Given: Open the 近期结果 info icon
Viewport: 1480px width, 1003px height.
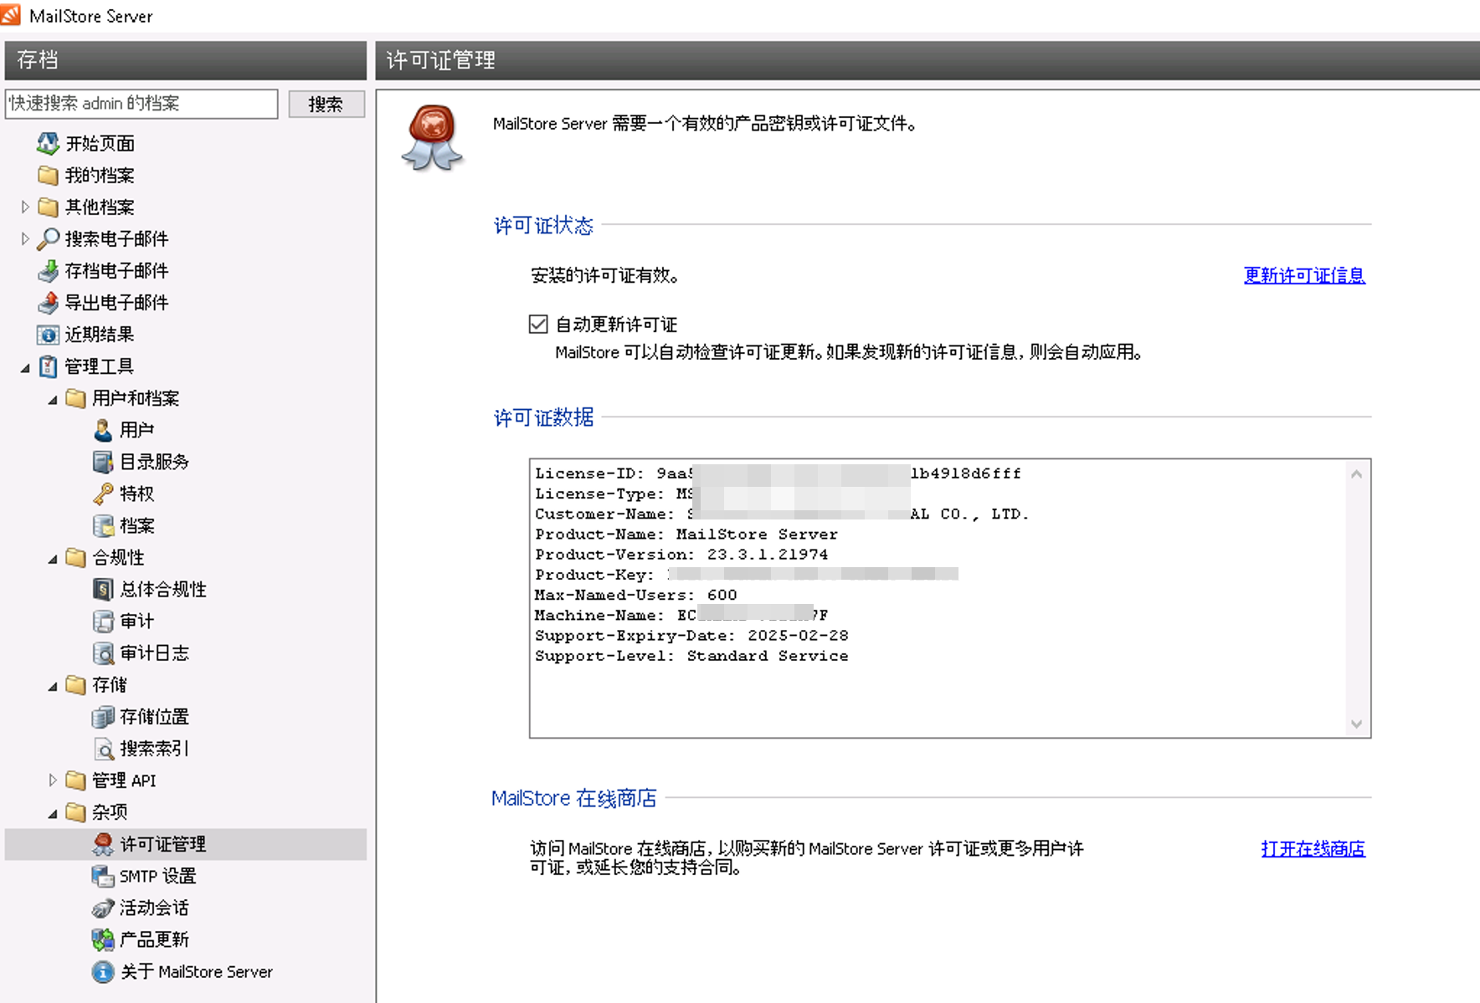Looking at the screenshot, I should click(x=48, y=335).
